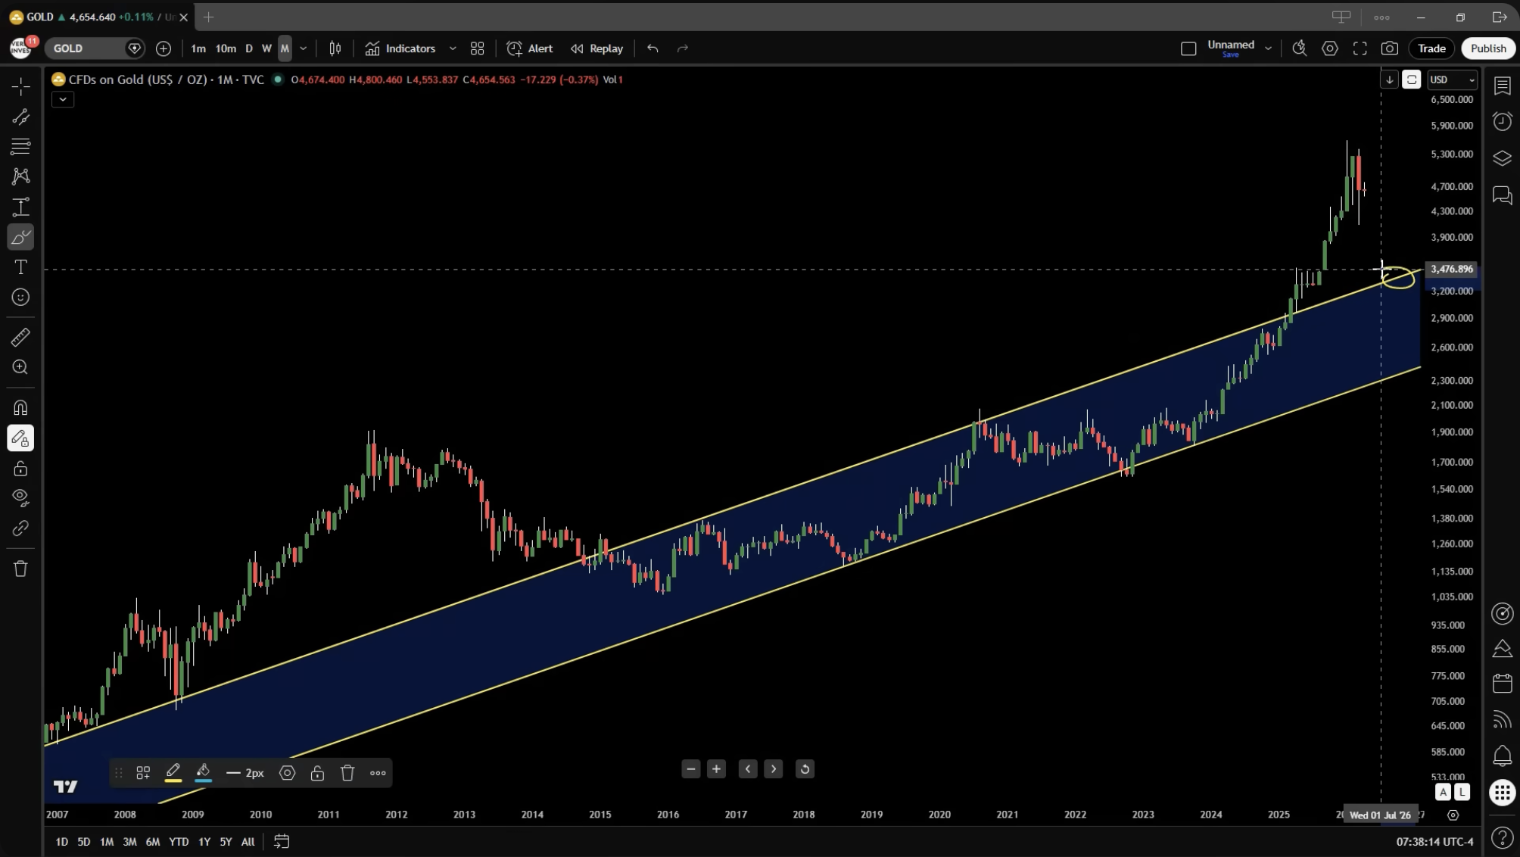This screenshot has width=1520, height=857.
Task: Change the drawing line color swatch
Action: point(173,773)
